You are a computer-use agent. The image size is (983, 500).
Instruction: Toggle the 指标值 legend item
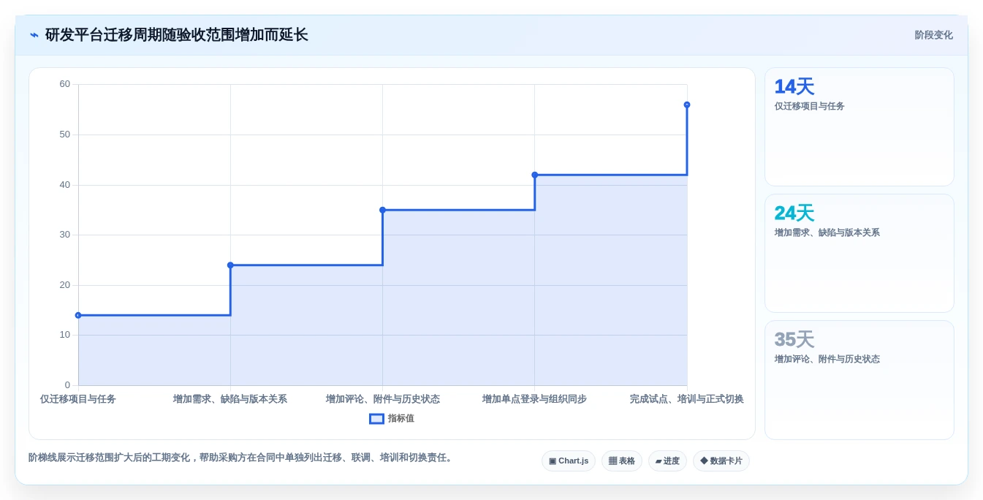pos(392,419)
